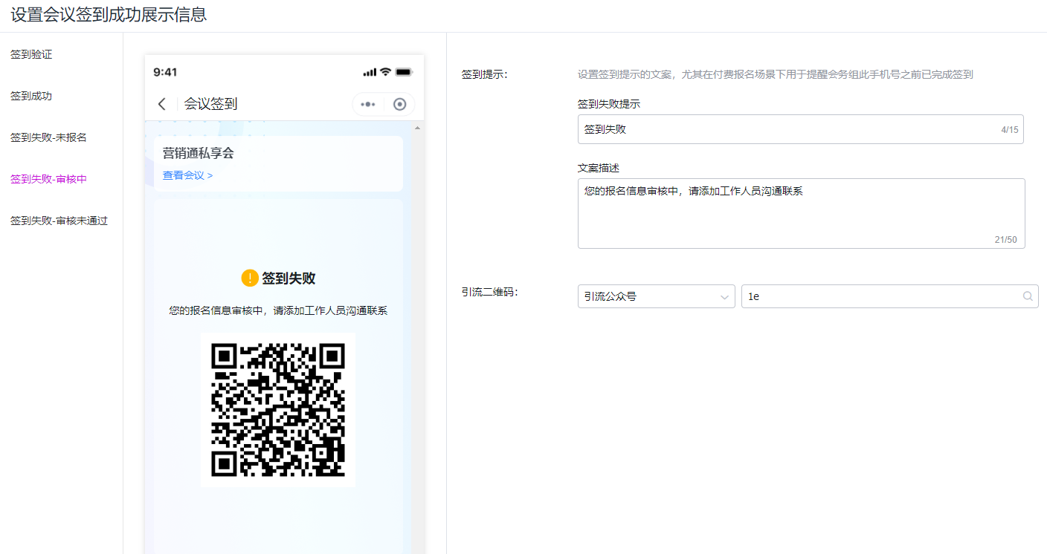Expand the 引流公众号 dropdown

pyautogui.click(x=657, y=296)
